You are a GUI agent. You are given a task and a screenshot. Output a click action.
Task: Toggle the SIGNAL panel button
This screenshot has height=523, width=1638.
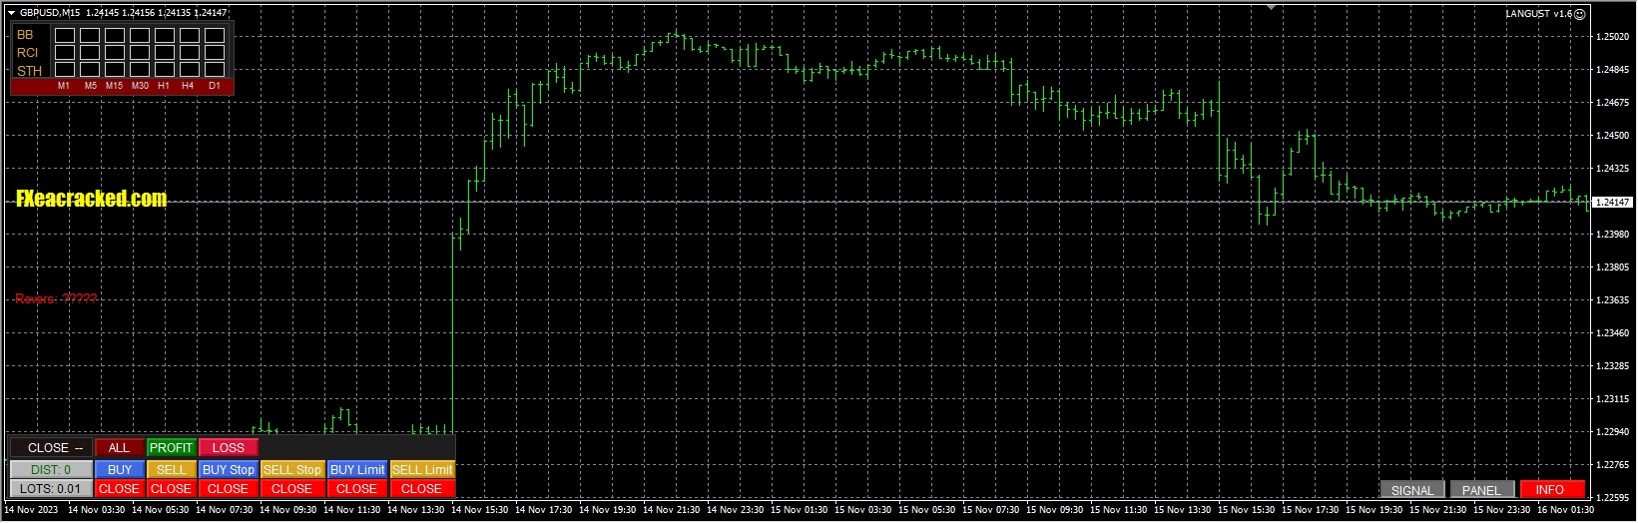[x=1412, y=490]
